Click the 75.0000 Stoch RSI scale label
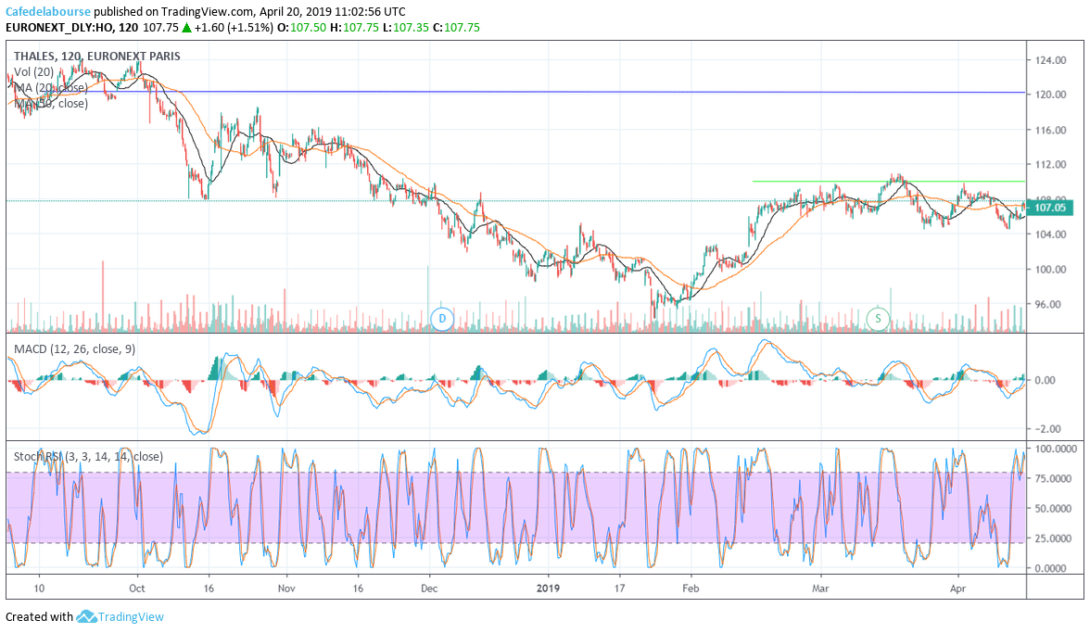The image size is (1090, 633). click(x=1054, y=478)
